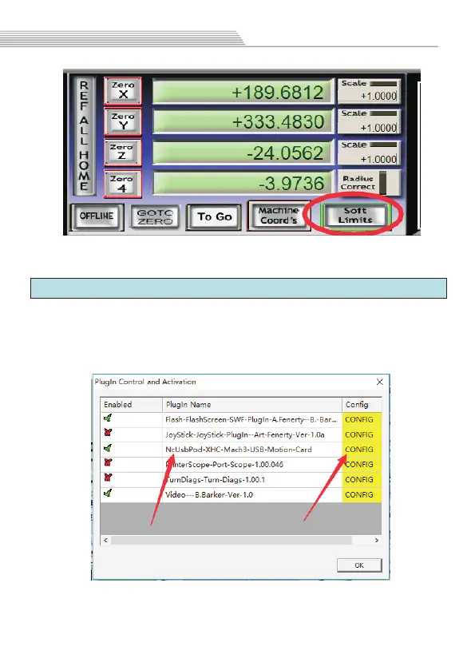The image size is (475, 670).
Task: Click the OK button in PlugIn dialog
Action: point(359,565)
